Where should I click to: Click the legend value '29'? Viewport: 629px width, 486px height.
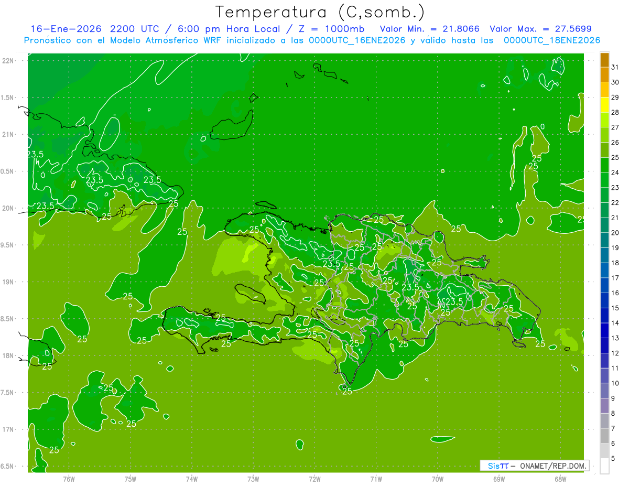[x=615, y=98]
